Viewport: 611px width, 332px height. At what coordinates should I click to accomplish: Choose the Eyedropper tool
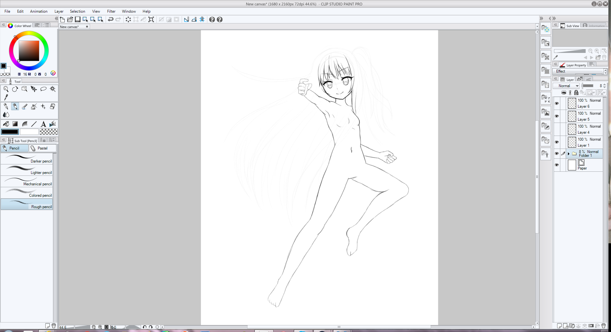[x=6, y=97]
